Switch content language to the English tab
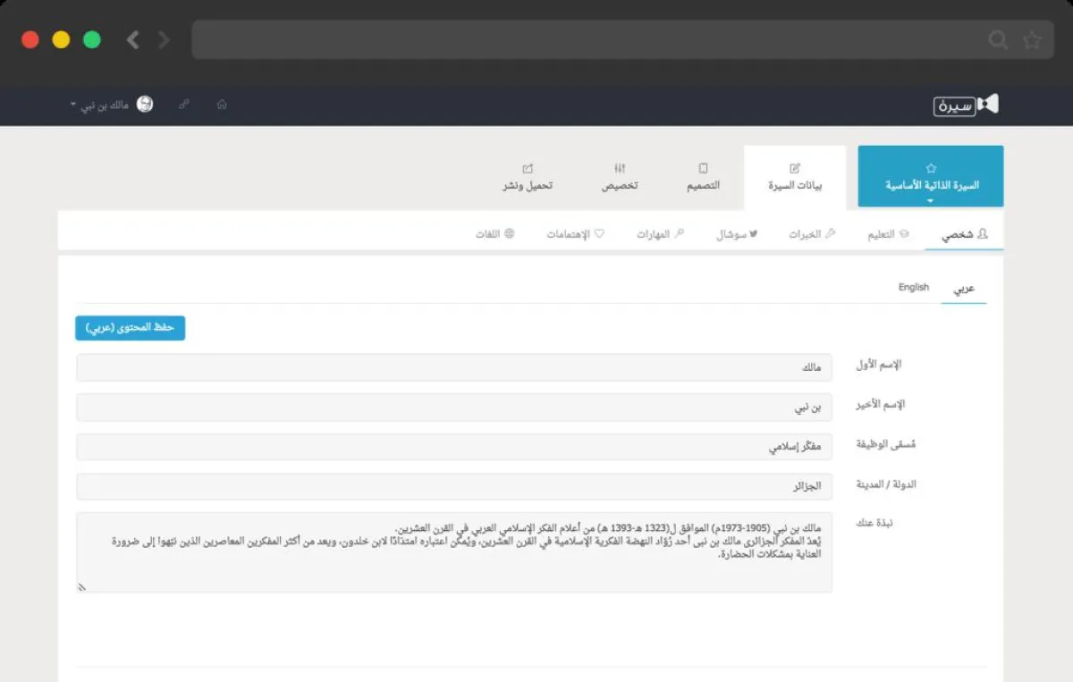Screen dimensions: 1073x682 (913, 288)
